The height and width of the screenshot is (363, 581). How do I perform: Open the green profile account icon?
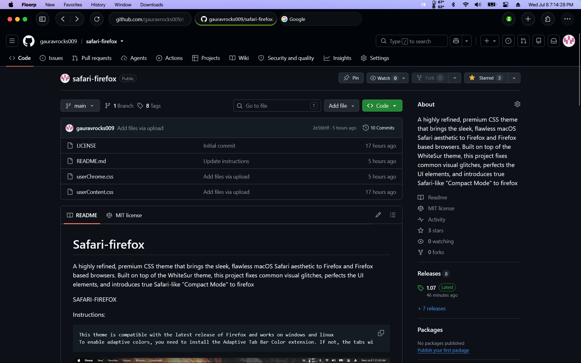point(509,19)
